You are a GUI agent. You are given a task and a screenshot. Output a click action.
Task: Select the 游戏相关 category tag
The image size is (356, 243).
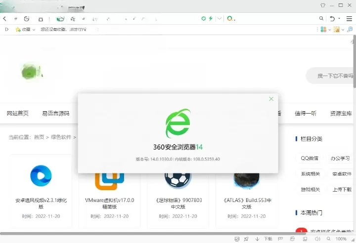point(311,190)
